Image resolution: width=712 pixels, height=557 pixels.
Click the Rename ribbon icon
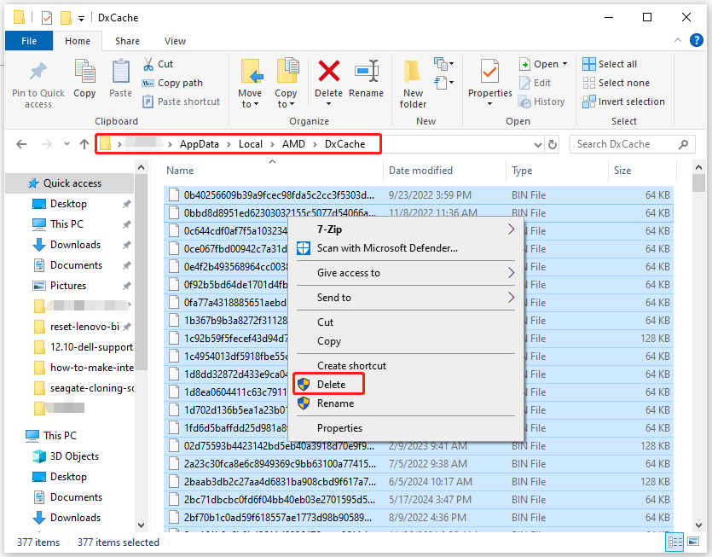[367, 72]
